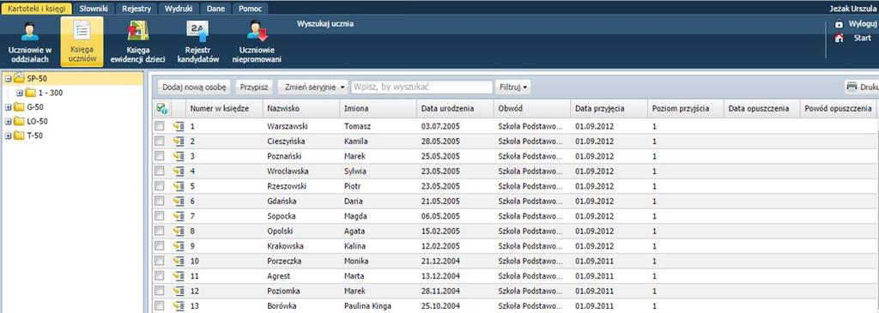Expand the LO-50 tree node
The width and height of the screenshot is (879, 313).
(x=9, y=122)
